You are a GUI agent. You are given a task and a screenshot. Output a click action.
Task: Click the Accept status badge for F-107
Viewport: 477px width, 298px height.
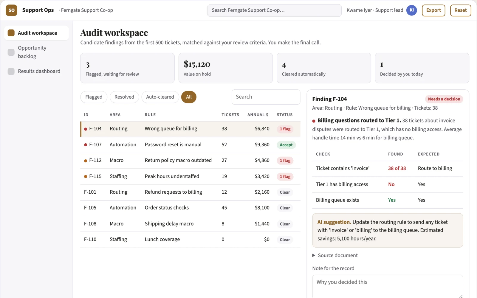coord(286,145)
